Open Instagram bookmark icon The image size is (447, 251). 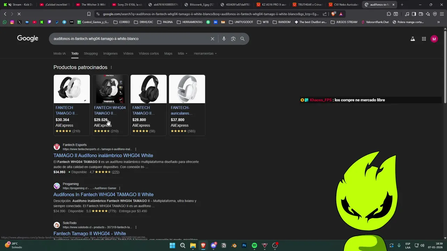pos(12,22)
